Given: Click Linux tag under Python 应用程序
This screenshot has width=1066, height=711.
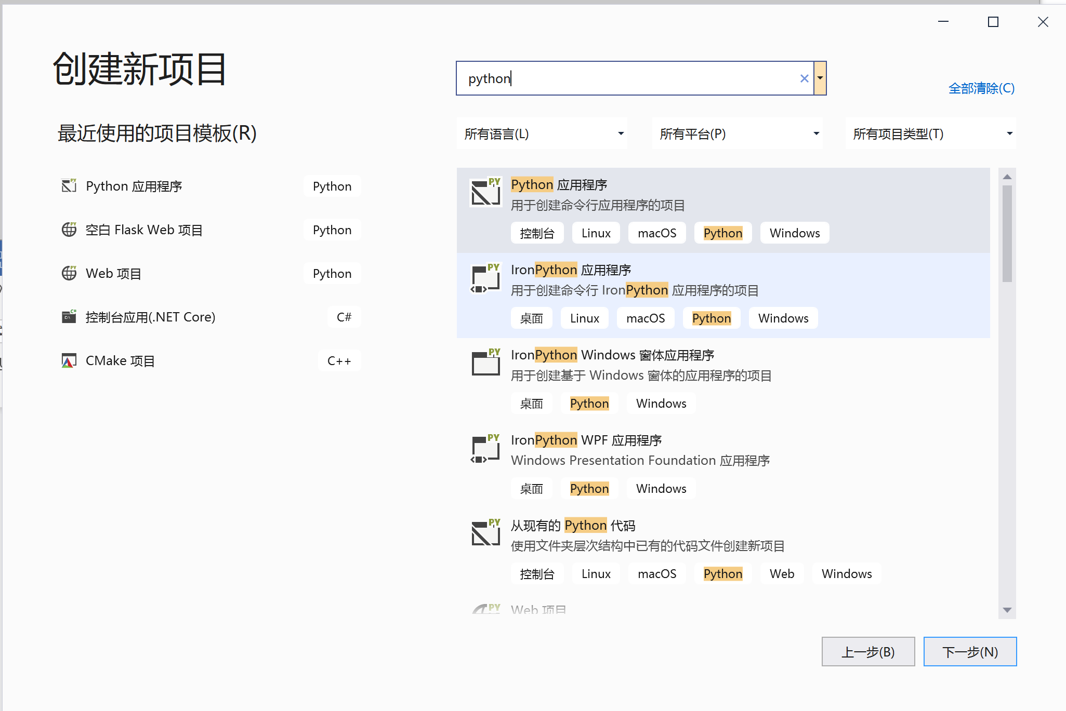Looking at the screenshot, I should pyautogui.click(x=596, y=233).
